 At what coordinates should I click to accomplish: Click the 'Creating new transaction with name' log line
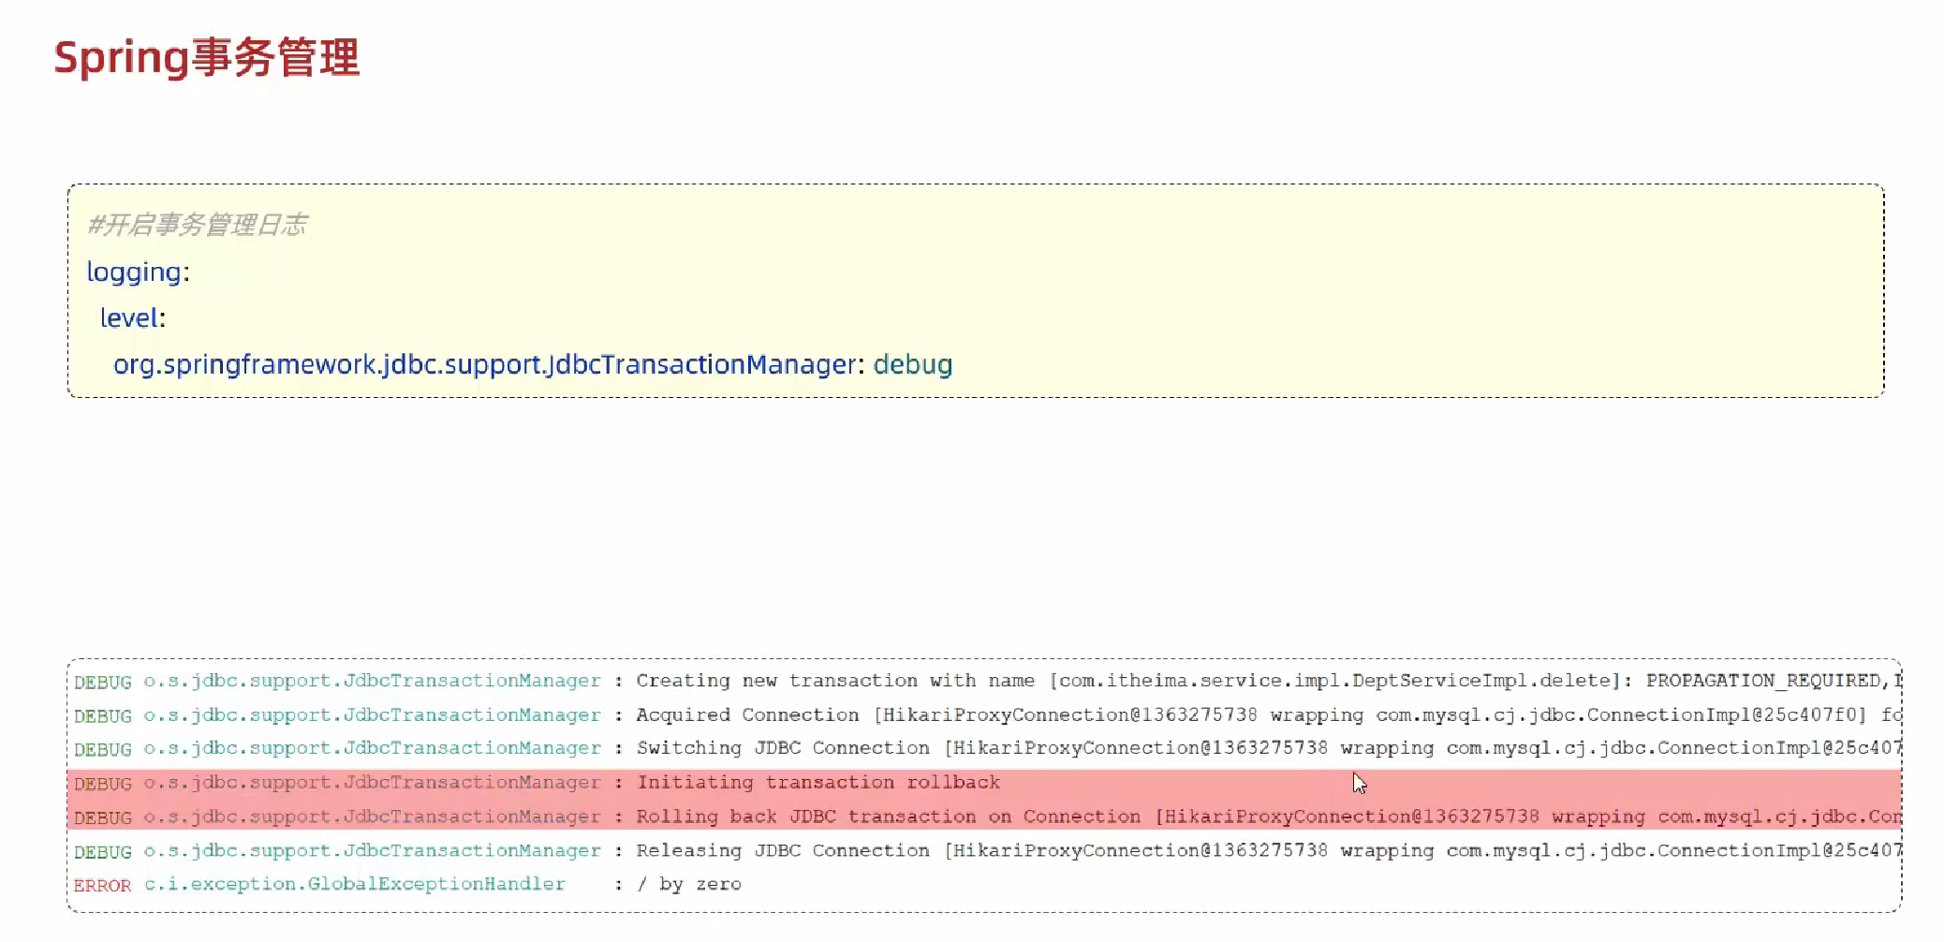988,681
